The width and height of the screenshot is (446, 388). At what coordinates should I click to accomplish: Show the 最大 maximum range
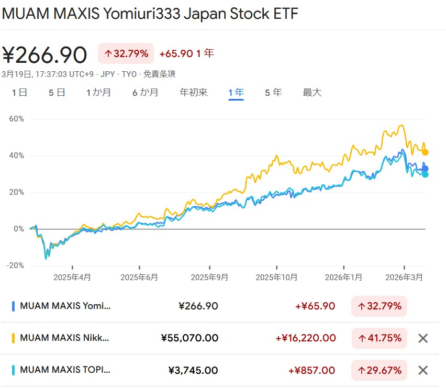312,93
